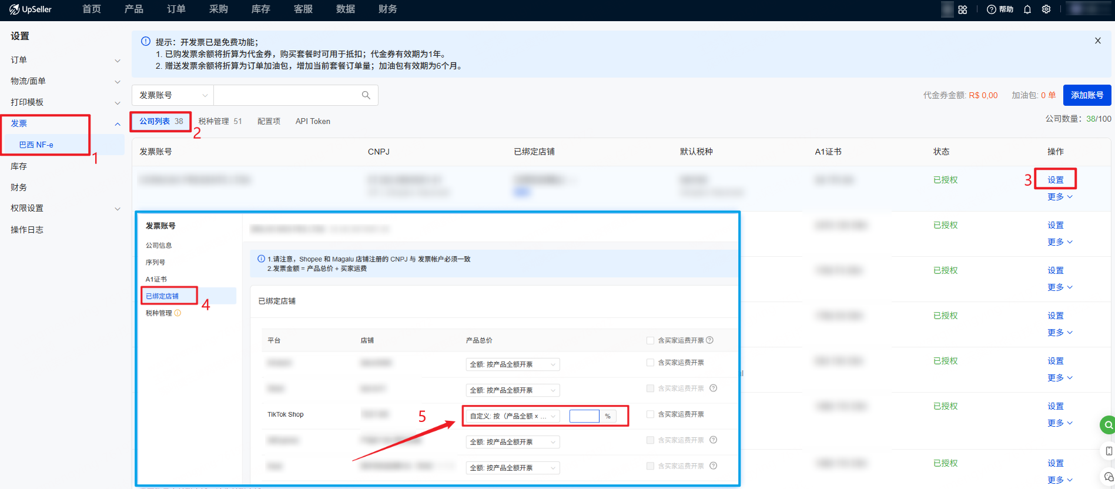Click the 添加账号 button
Viewport: 1115px width, 489px height.
pyautogui.click(x=1086, y=95)
